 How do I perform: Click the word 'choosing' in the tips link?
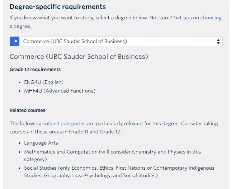211,18
